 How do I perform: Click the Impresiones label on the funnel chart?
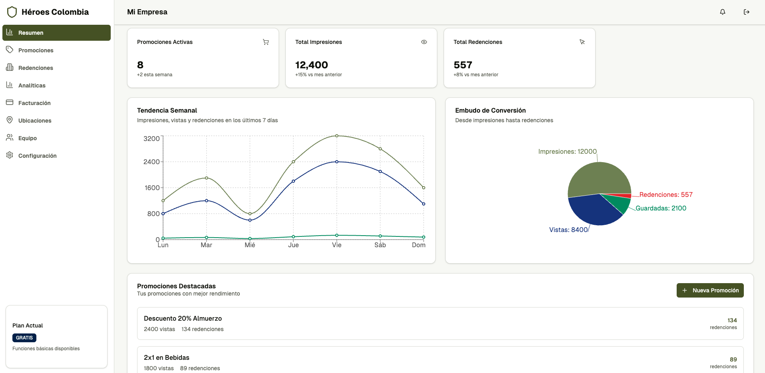[x=567, y=151]
